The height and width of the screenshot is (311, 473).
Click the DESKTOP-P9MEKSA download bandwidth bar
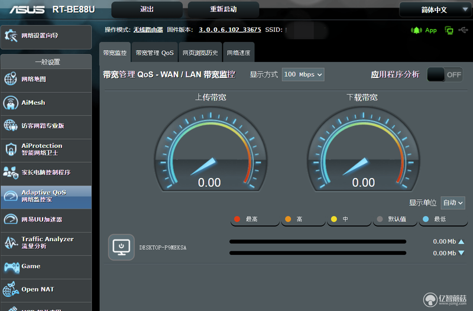(x=318, y=253)
